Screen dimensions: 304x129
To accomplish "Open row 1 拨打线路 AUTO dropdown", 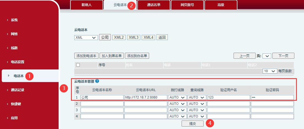I will coord(177,97).
